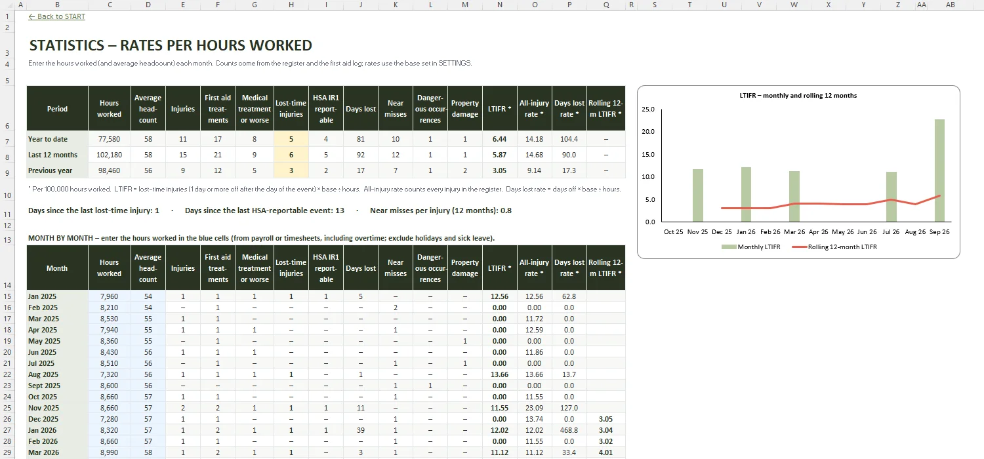The width and height of the screenshot is (984, 459).
Task: Select Last 12 months lost-time injuries cell
Action: pyautogui.click(x=291, y=155)
